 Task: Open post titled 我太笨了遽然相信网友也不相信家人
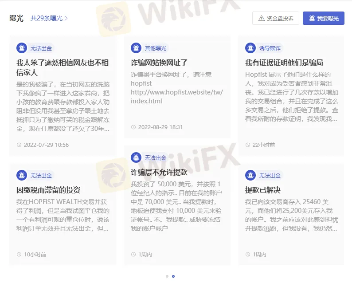[x=63, y=67]
